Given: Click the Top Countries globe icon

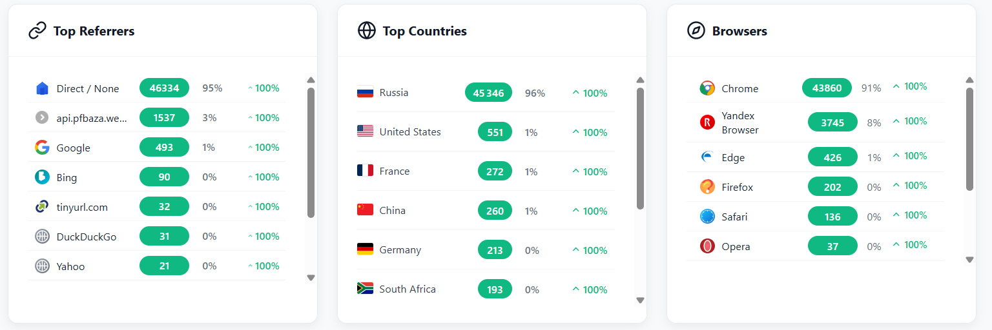Looking at the screenshot, I should [x=367, y=31].
